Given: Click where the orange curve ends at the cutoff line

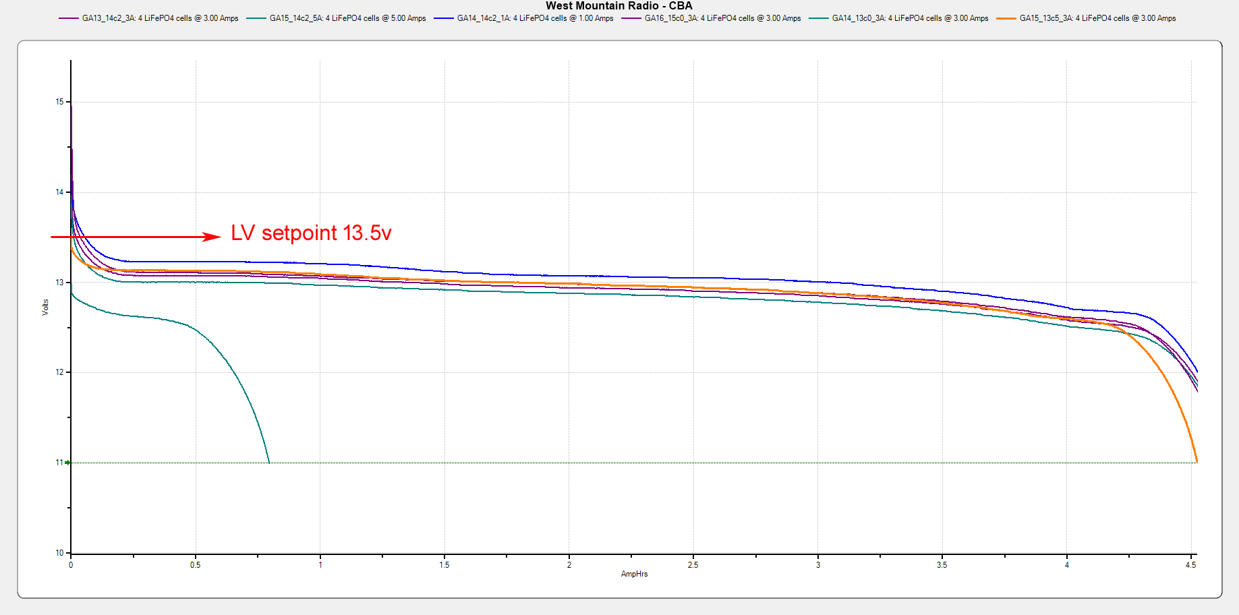Looking at the screenshot, I should (1196, 461).
